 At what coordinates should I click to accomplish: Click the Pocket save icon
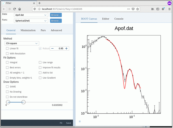pos(133,9)
